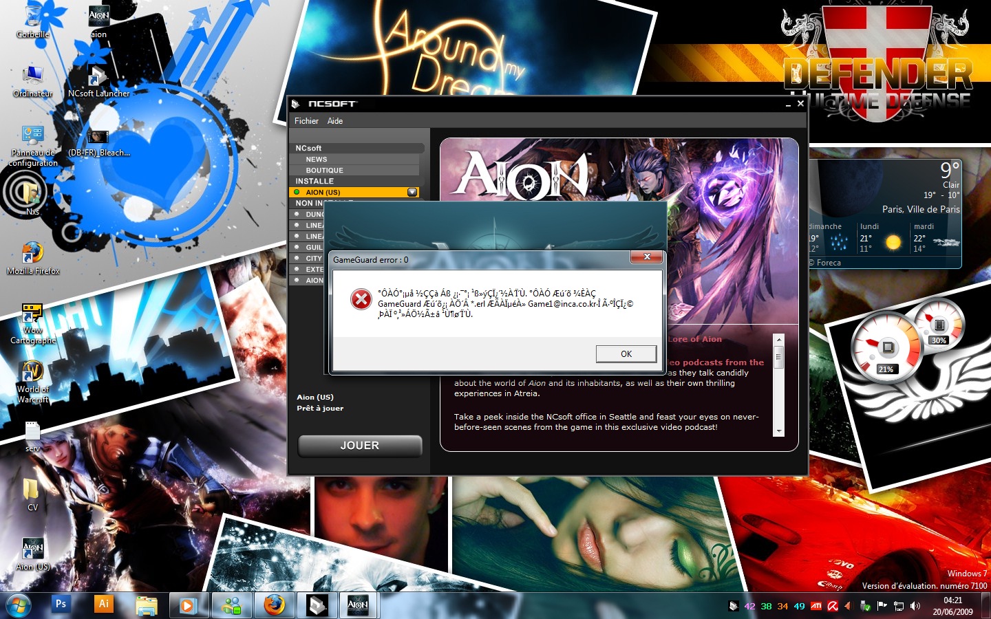This screenshot has height=619, width=991.
Task: Click the news scrollbar down arrow
Action: 779,431
